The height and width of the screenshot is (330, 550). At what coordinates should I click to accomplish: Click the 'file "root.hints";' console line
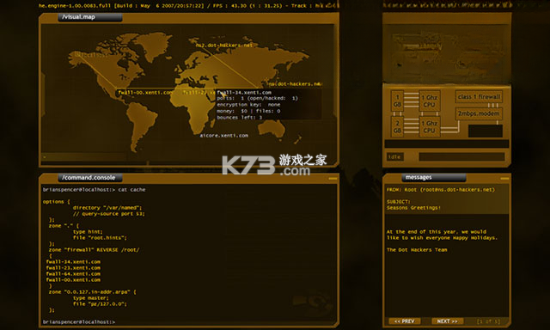pyautogui.click(x=100, y=238)
